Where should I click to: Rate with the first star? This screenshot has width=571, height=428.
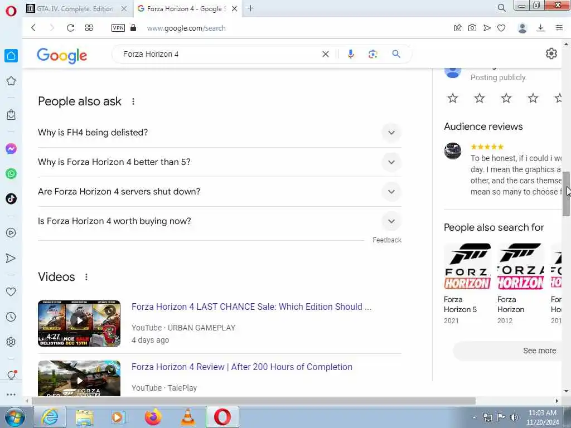[453, 98]
